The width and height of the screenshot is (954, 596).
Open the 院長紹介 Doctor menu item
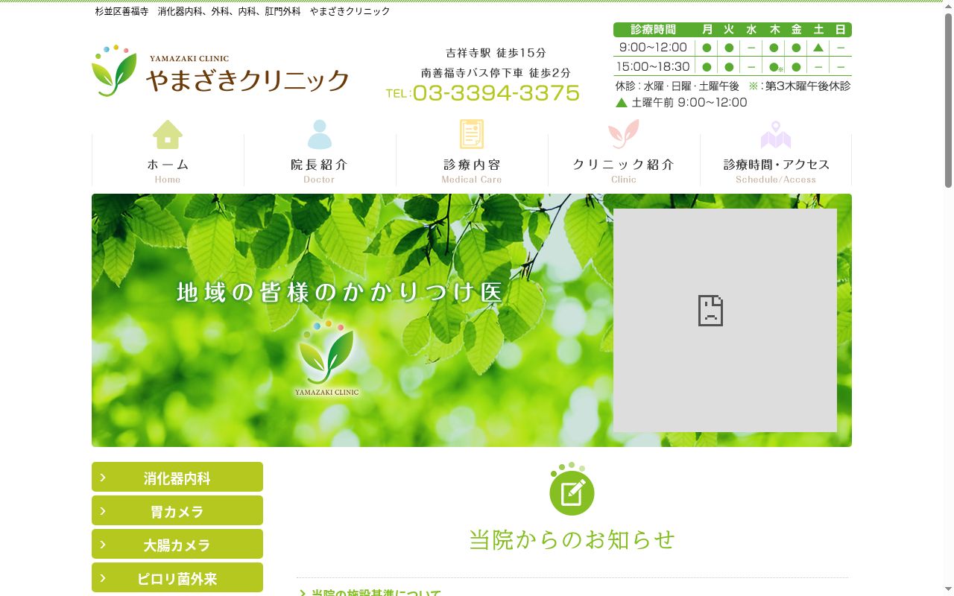[320, 153]
